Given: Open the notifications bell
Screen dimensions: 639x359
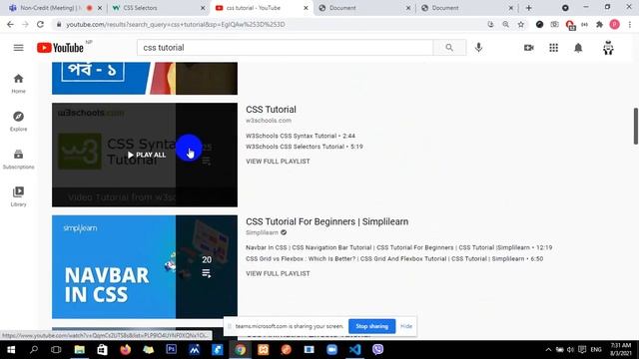Looking at the screenshot, I should point(578,48).
